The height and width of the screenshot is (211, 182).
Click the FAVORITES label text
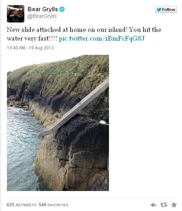click(x=58, y=205)
